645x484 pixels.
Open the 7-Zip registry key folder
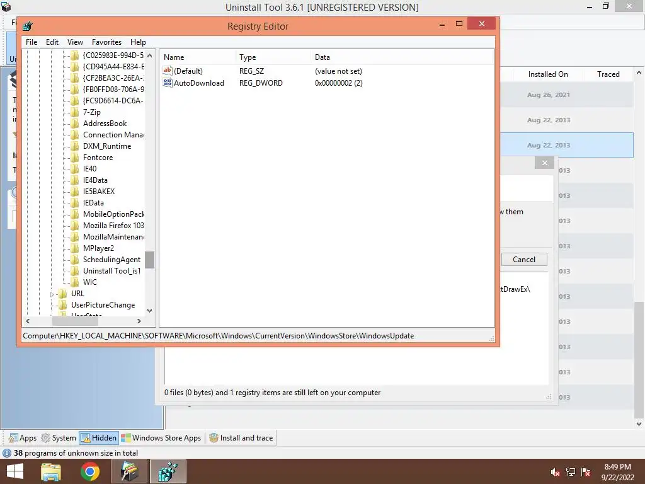91,112
